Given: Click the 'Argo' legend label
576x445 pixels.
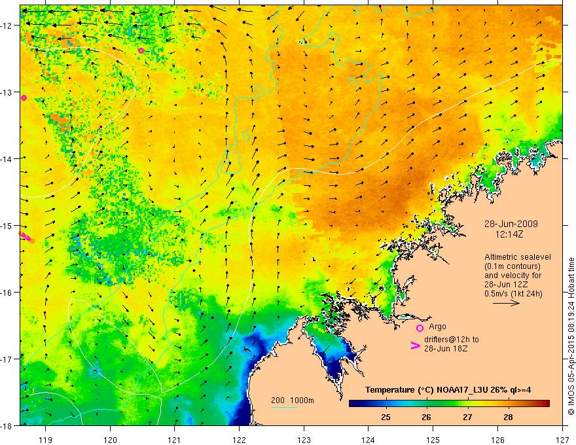Looking at the screenshot, I should point(437,327).
